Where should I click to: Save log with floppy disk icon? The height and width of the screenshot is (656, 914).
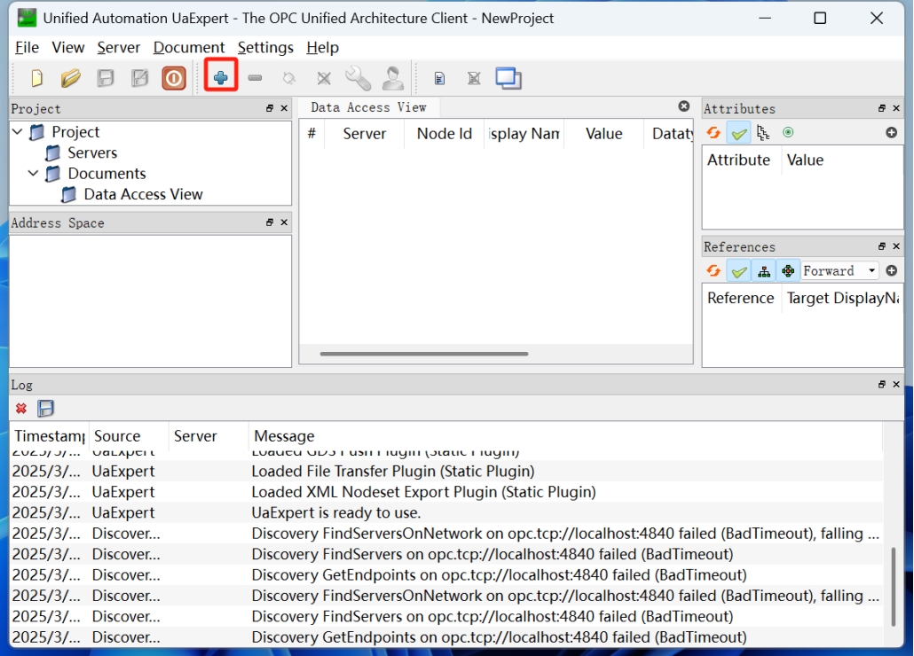point(45,409)
